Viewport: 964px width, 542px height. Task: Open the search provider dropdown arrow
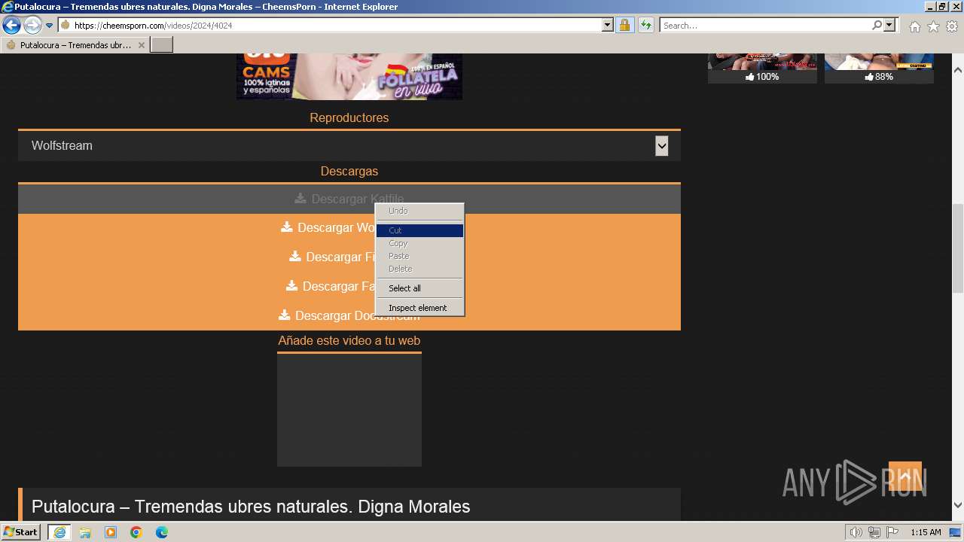[x=889, y=25]
